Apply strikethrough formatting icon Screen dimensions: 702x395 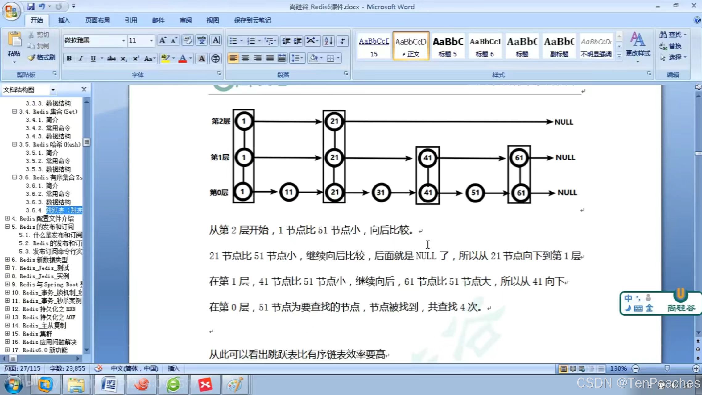[111, 59]
